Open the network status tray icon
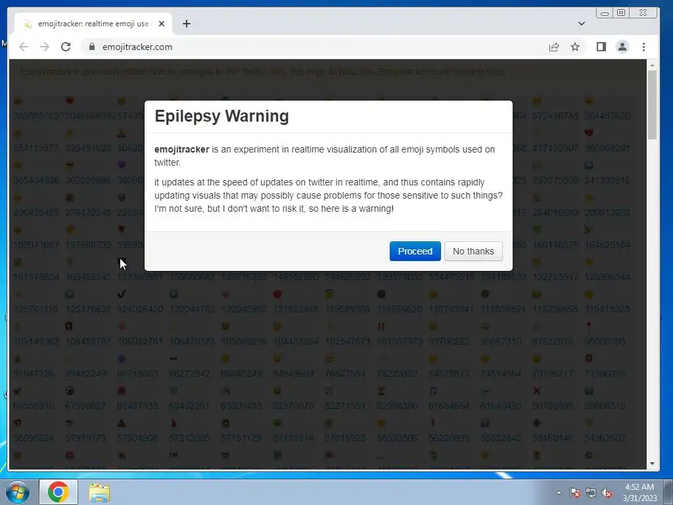The height and width of the screenshot is (505, 673). point(591,493)
